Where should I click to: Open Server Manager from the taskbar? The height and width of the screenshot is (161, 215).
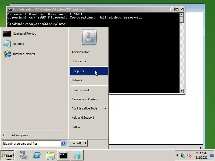click(x=23, y=155)
